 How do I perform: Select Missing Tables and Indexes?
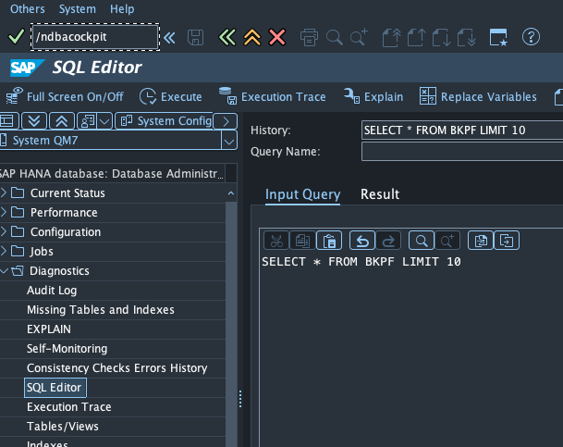[101, 310]
